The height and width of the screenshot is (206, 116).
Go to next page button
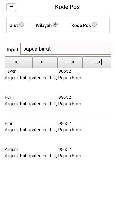pyautogui.click(x=70, y=62)
